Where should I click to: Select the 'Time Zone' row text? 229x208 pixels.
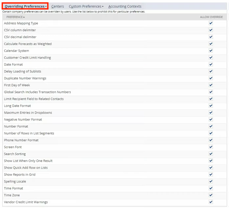12,195
